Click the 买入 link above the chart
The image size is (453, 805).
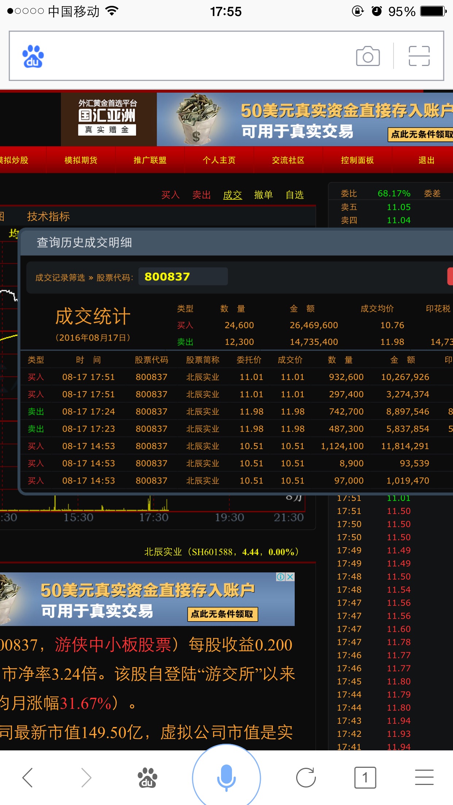pyautogui.click(x=170, y=195)
